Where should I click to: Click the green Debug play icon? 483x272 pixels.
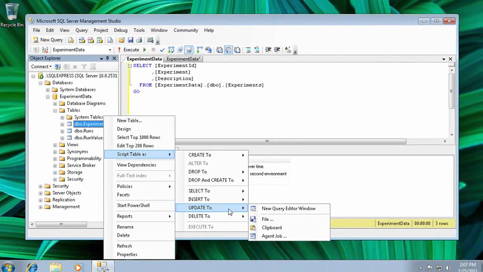[145, 49]
